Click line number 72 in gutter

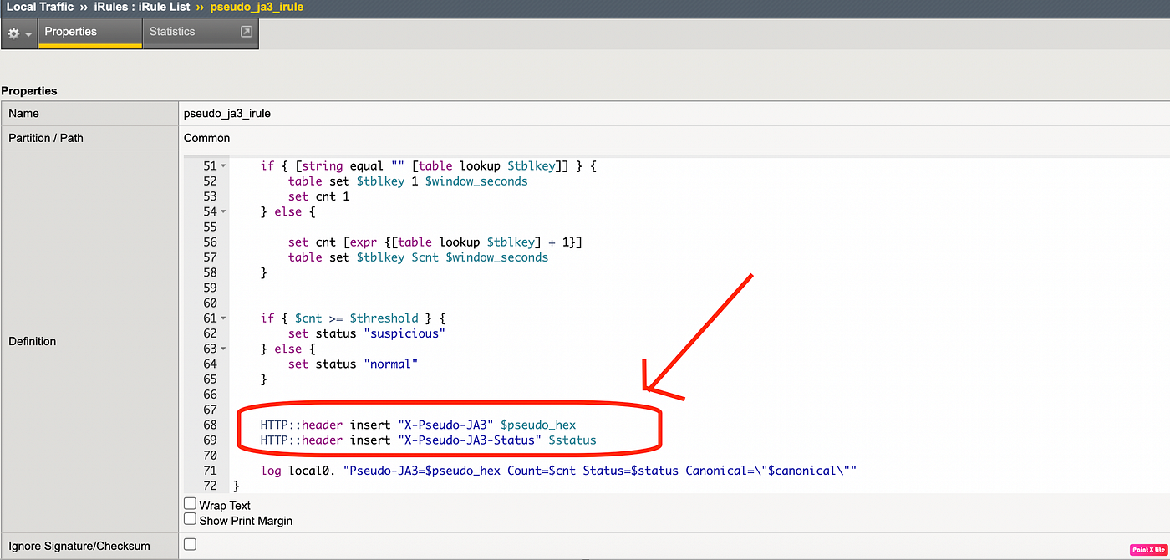209,486
